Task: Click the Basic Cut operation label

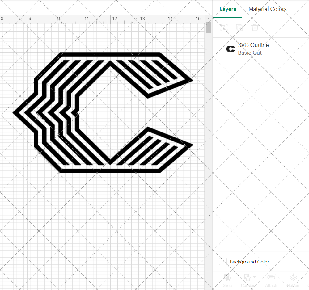Action: (x=250, y=53)
